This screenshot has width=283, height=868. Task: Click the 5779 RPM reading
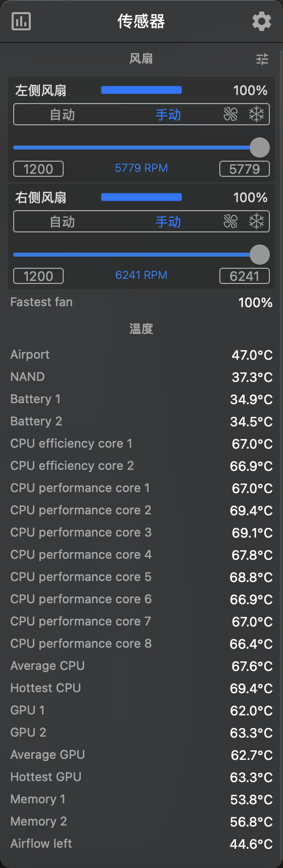pyautogui.click(x=141, y=168)
